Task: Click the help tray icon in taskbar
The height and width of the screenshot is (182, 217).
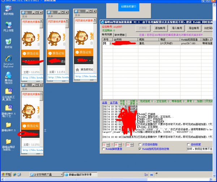Action: click(152, 175)
